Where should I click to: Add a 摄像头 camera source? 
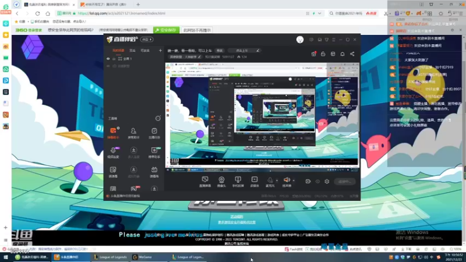tap(221, 182)
